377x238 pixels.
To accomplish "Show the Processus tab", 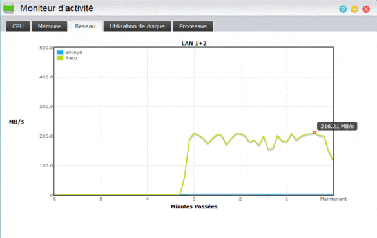I will [x=193, y=26].
